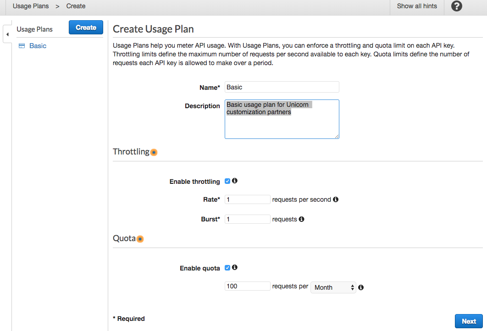Click the Basic plan card icon in sidebar
The height and width of the screenshot is (331, 487).
point(22,46)
